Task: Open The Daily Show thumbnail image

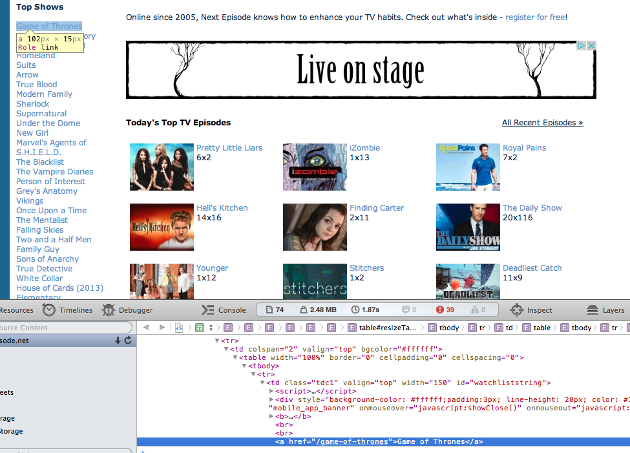Action: pos(468,227)
